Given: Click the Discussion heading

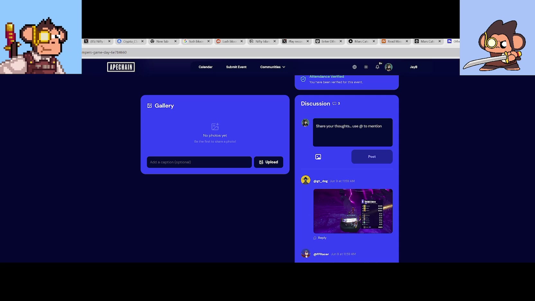Looking at the screenshot, I should (315, 104).
